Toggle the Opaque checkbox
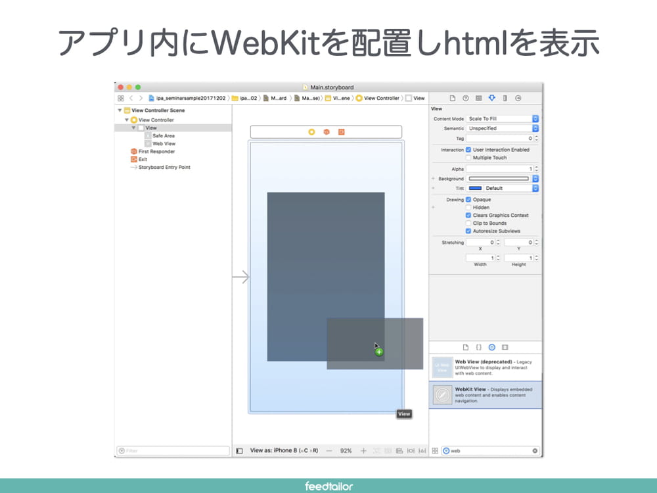The image size is (657, 493). click(468, 200)
